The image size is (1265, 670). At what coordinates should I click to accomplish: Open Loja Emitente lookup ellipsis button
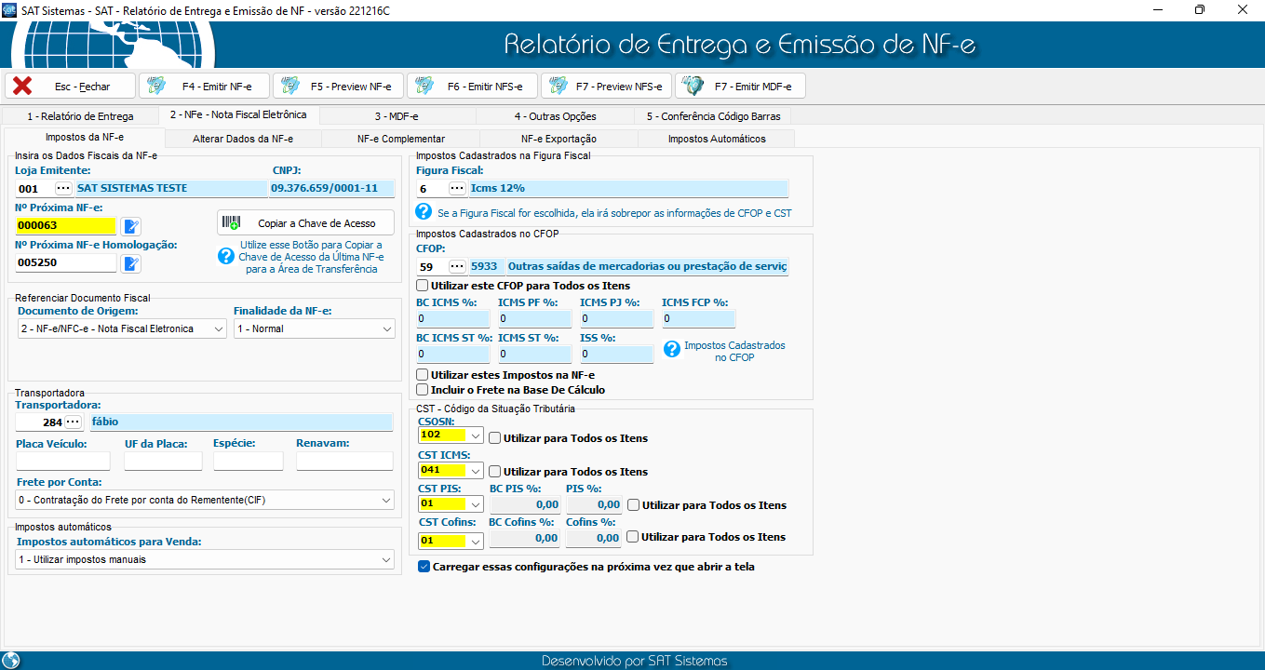click(x=63, y=189)
